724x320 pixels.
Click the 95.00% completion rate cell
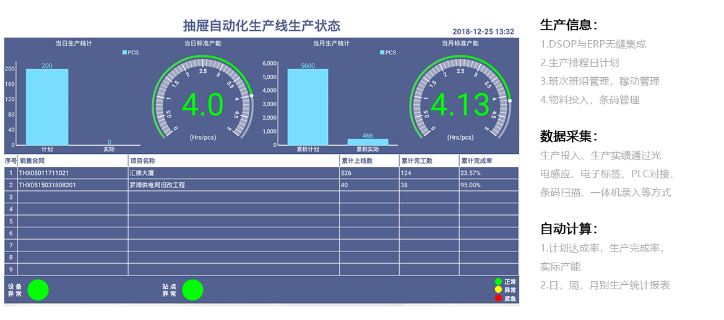[x=472, y=185]
